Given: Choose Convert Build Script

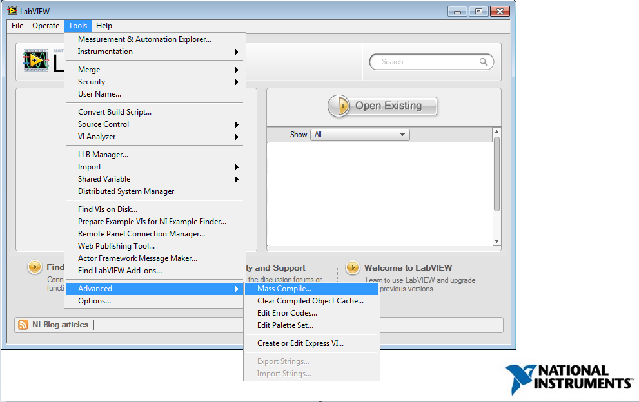Looking at the screenshot, I should pos(155,111).
